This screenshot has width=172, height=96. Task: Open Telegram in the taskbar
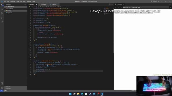[x=94, y=94]
